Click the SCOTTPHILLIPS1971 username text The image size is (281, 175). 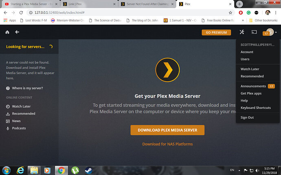tap(257, 45)
